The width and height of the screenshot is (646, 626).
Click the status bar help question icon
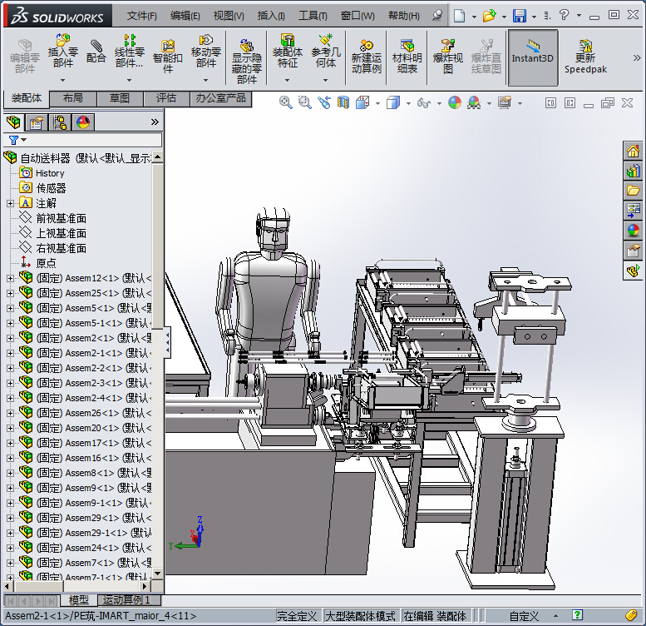[x=577, y=615]
